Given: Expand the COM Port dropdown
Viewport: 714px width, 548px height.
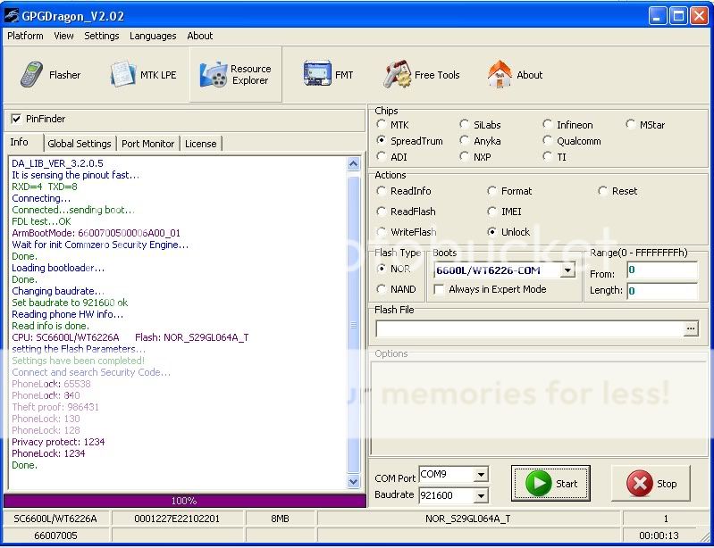Looking at the screenshot, I should [x=481, y=475].
